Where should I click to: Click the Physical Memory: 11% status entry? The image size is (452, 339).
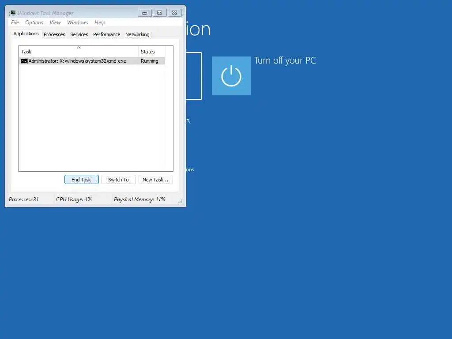(x=139, y=200)
